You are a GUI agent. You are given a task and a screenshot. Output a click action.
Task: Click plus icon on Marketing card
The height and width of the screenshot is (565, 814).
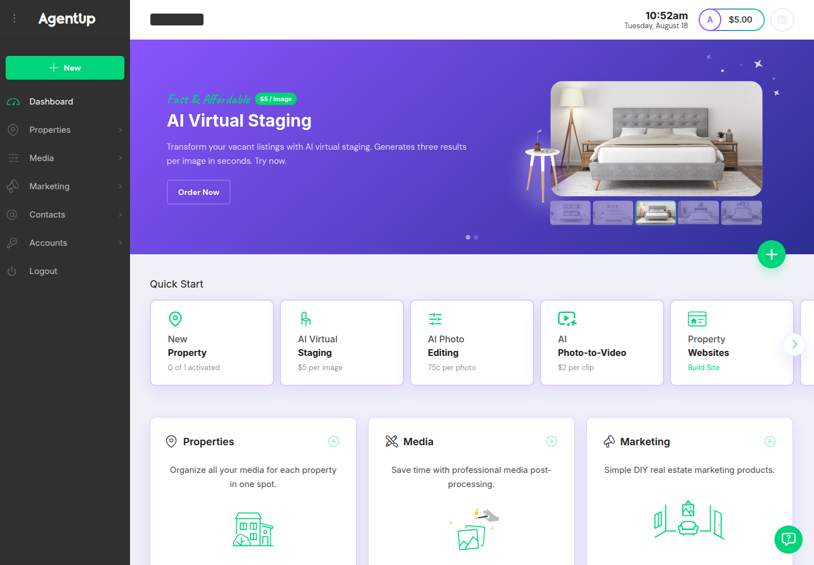[770, 441]
